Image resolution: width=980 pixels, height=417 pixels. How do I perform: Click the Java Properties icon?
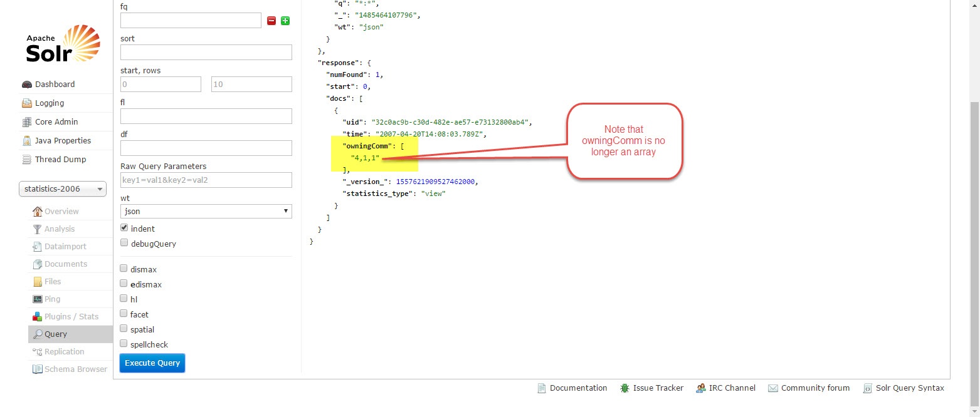[26, 141]
